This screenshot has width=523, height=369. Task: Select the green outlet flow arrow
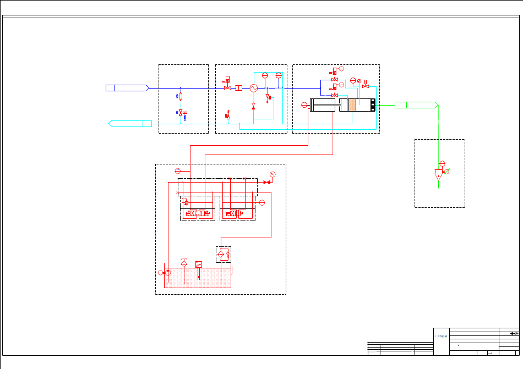pos(417,105)
